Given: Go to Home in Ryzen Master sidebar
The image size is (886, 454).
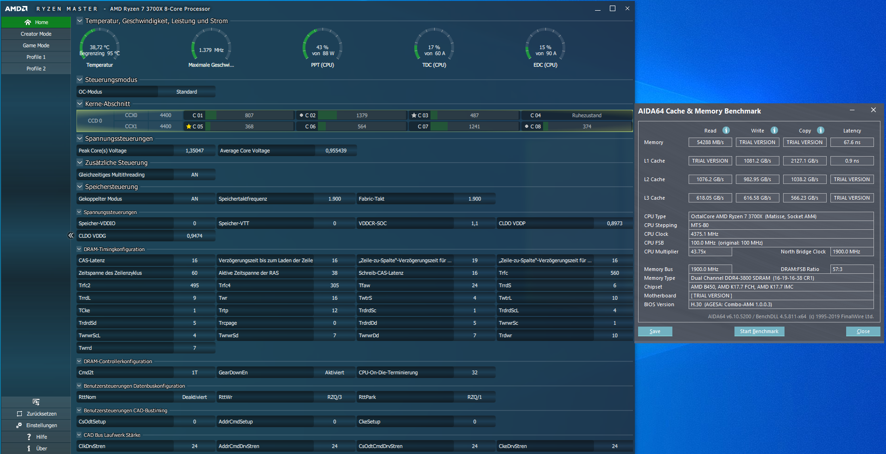Looking at the screenshot, I should coord(36,22).
